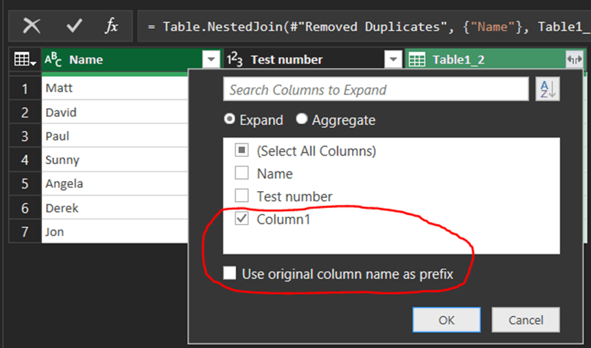This screenshot has width=591, height=348.
Task: Select the Angela cell in row 5
Action: click(x=115, y=184)
